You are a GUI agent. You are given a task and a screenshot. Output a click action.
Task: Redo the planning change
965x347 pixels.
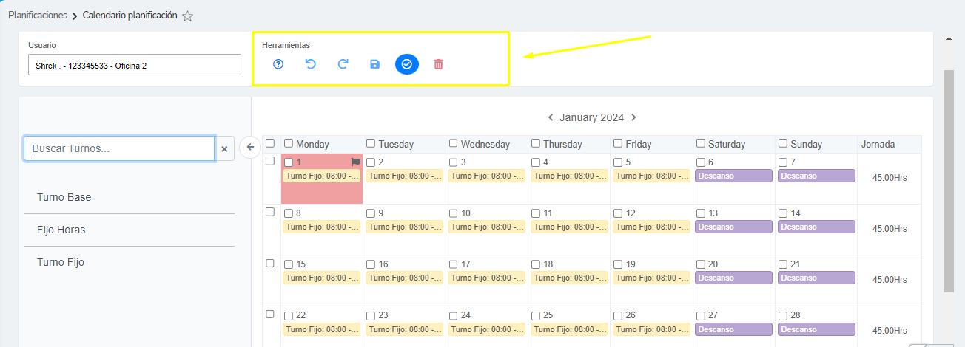[343, 64]
